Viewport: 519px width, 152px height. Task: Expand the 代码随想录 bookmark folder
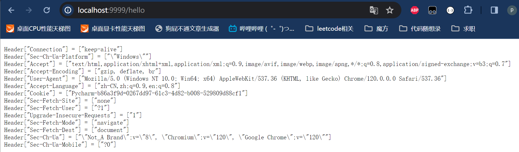pyautogui.click(x=420, y=28)
